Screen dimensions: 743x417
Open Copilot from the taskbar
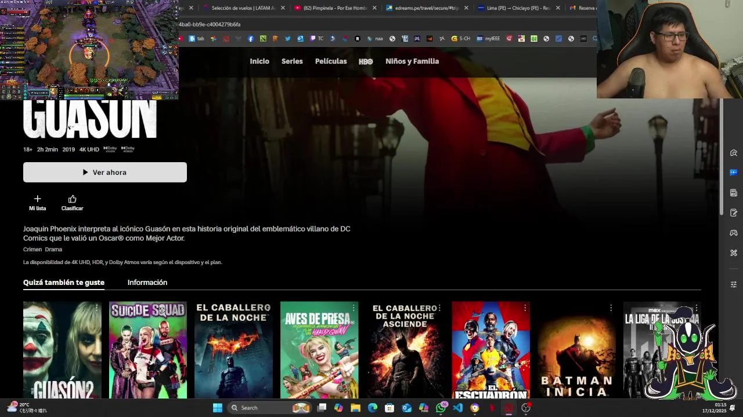tap(338, 408)
